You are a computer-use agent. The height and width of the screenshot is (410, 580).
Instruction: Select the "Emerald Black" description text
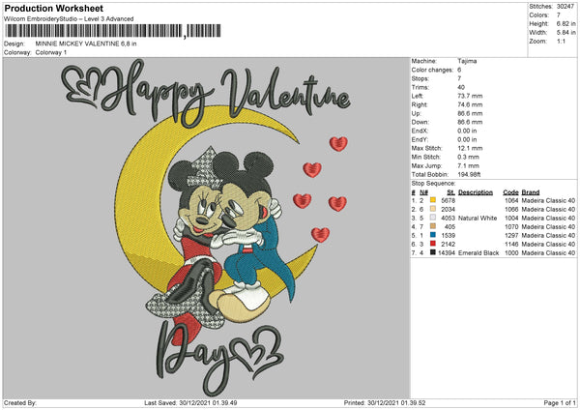pyautogui.click(x=478, y=252)
